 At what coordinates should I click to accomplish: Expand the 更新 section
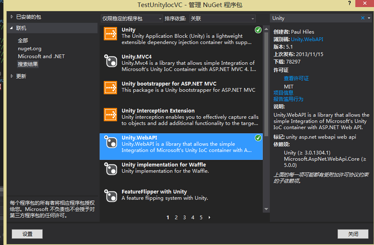tap(12, 76)
